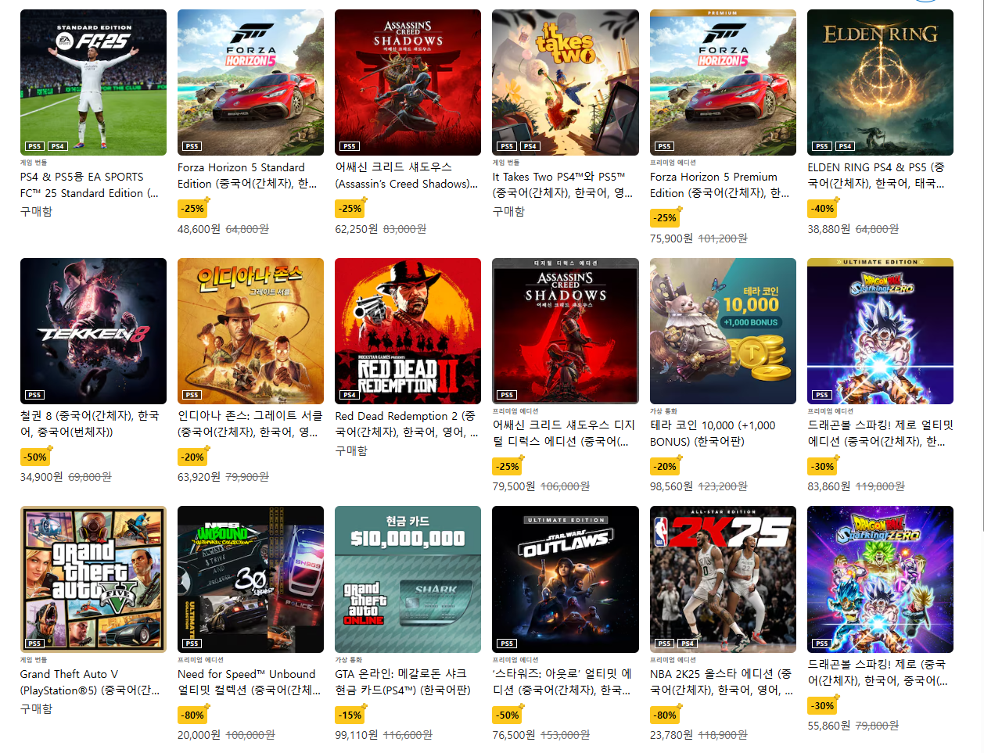Open the Tera Coin 10,000 bonus item image

[723, 331]
